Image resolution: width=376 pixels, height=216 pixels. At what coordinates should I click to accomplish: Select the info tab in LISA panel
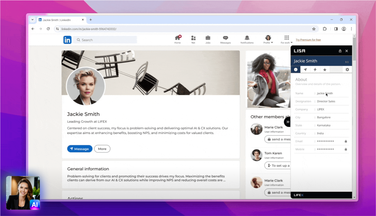(x=296, y=70)
